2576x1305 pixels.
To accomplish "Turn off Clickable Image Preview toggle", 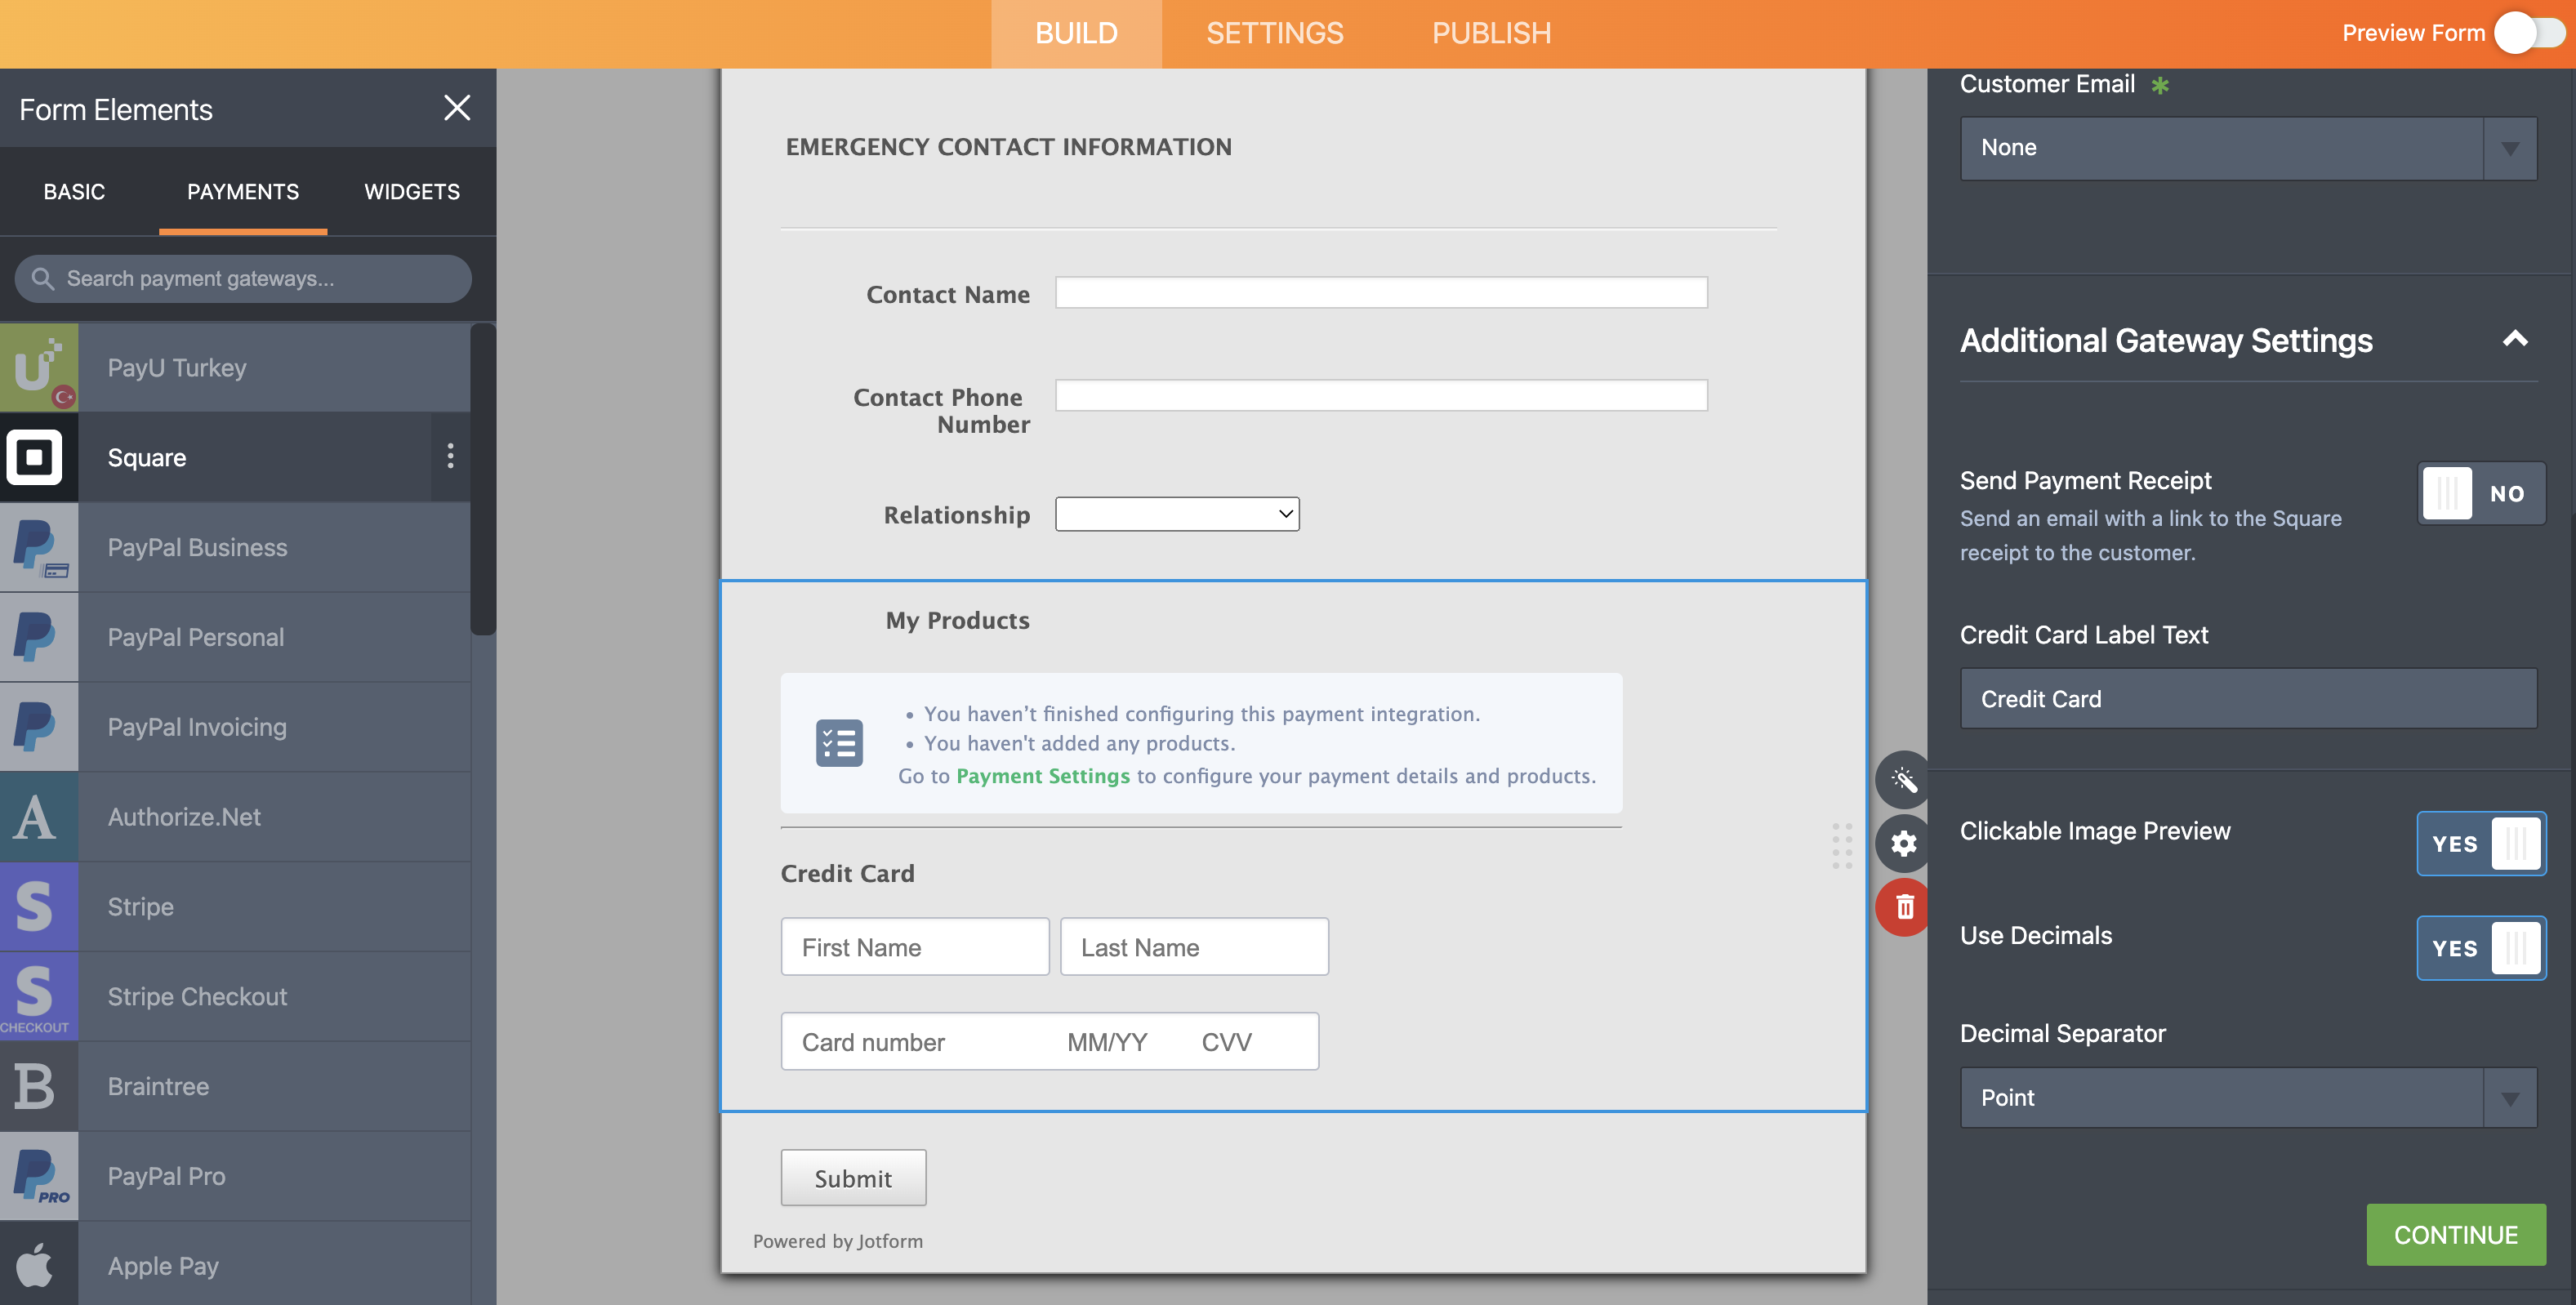I will pos(2480,843).
